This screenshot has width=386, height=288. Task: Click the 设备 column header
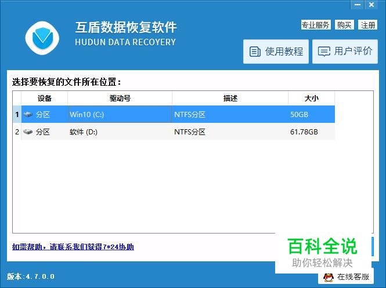[x=44, y=99]
